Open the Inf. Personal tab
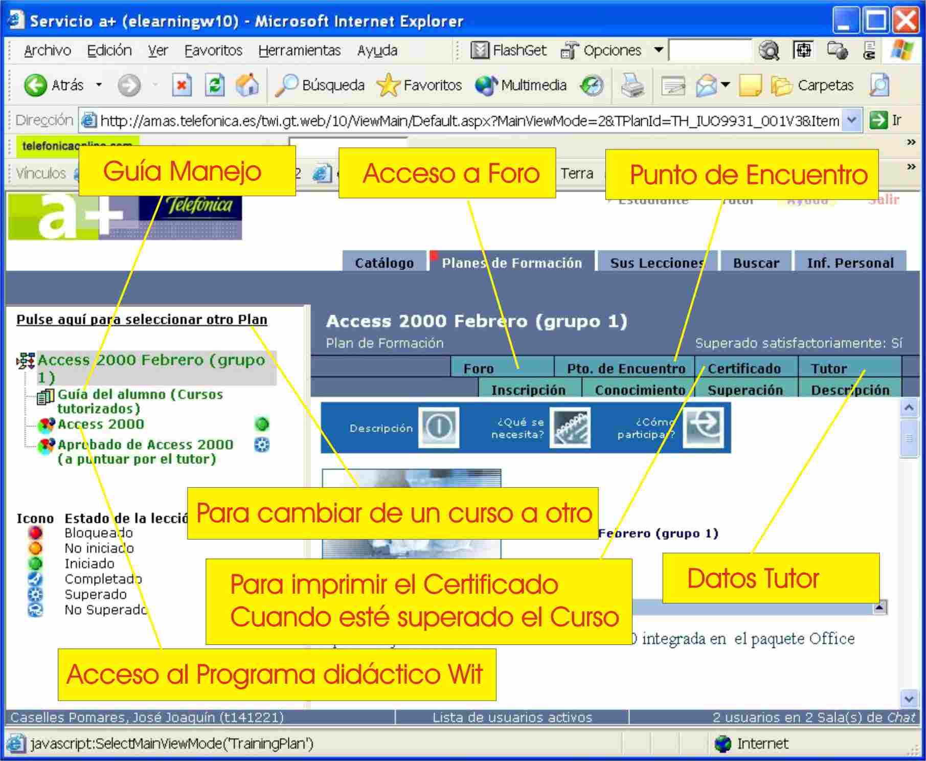This screenshot has width=926, height=761. tap(850, 263)
